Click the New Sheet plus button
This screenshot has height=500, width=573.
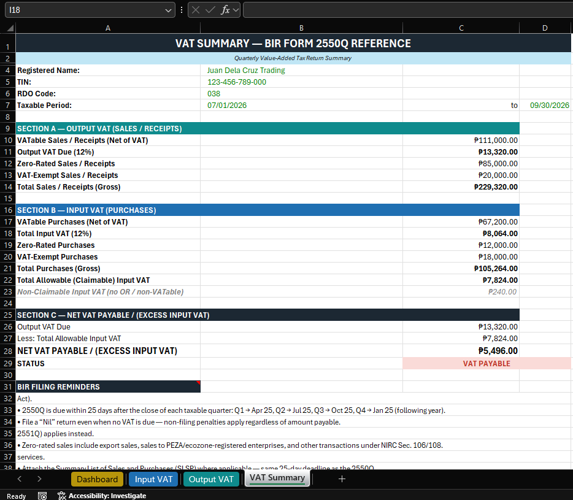tap(342, 479)
